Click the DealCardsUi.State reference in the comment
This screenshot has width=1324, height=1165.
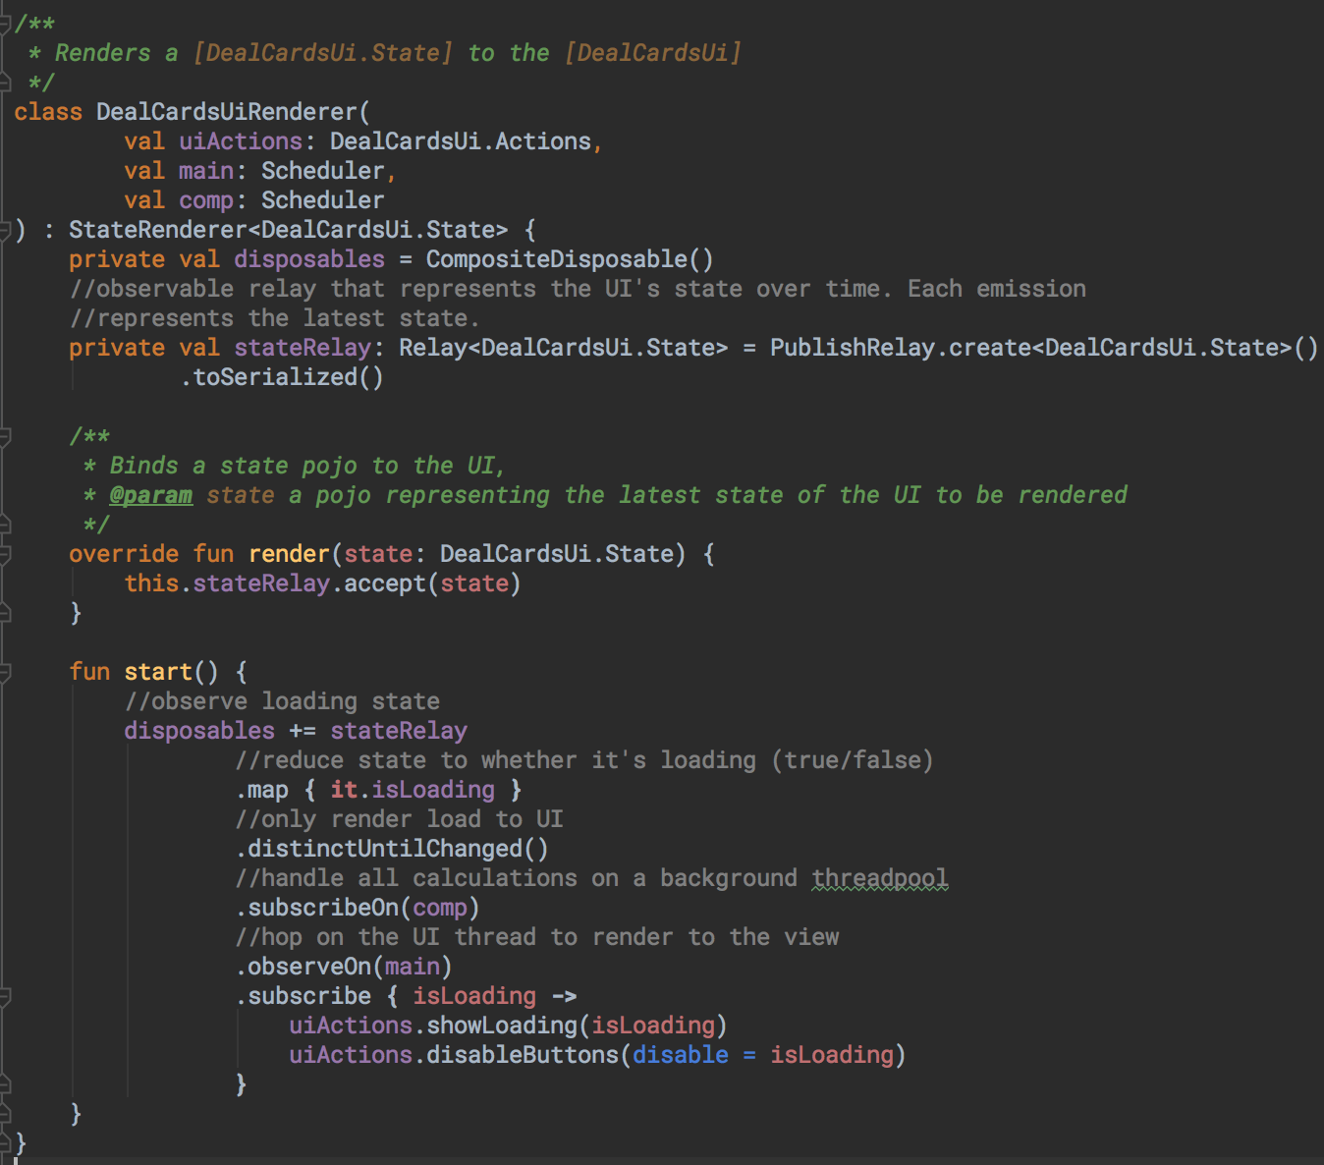324,52
